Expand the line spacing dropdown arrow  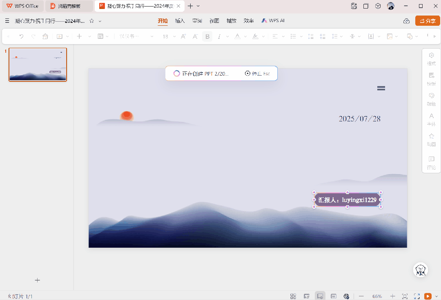point(341,37)
